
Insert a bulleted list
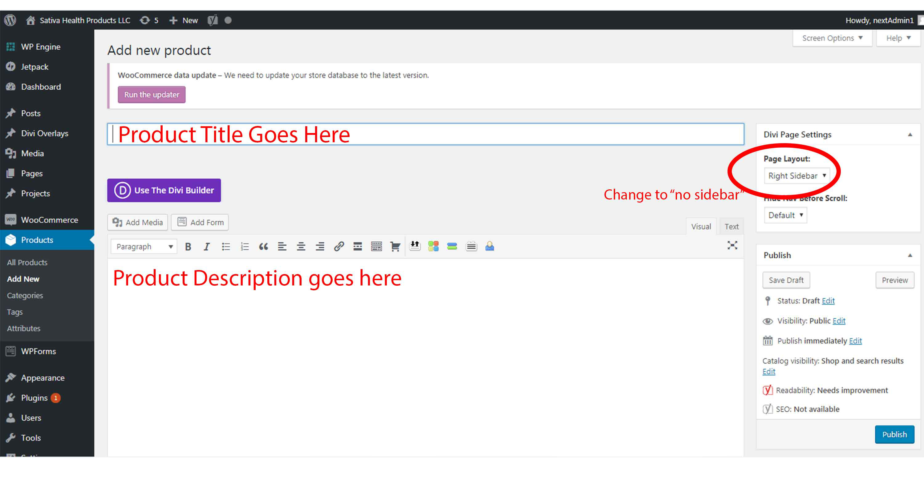click(226, 247)
